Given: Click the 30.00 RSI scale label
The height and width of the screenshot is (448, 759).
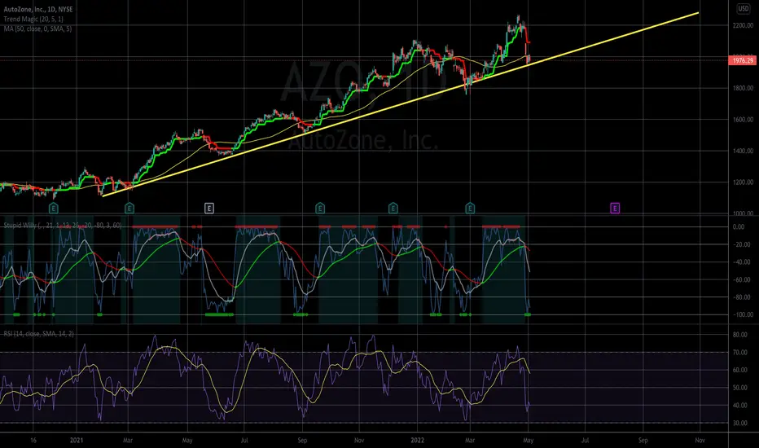Looking at the screenshot, I should pyautogui.click(x=739, y=424).
